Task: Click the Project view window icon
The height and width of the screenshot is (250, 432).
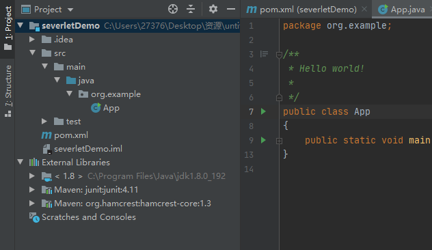Action: [26, 10]
